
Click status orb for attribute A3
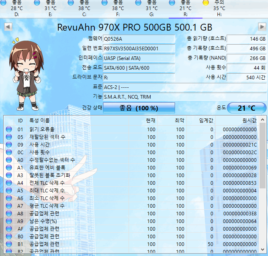coord(9,175)
